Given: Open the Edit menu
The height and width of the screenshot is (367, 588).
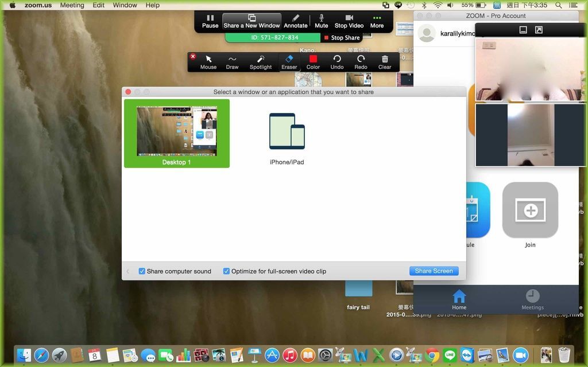Looking at the screenshot, I should pos(99,5).
